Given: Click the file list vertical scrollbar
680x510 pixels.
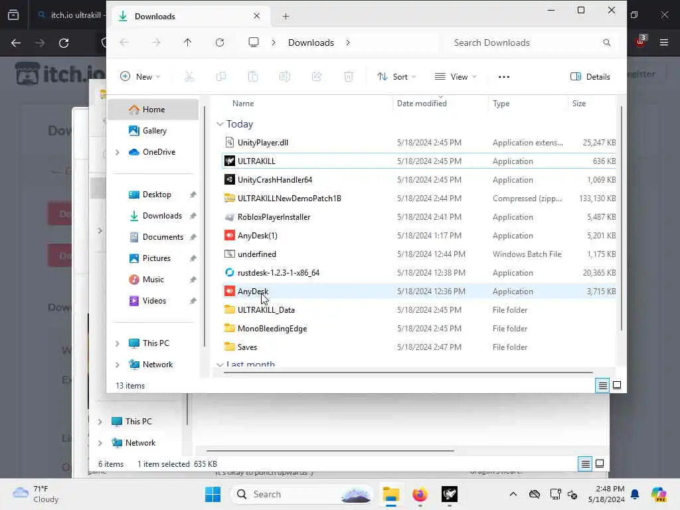Looking at the screenshot, I should [x=622, y=219].
